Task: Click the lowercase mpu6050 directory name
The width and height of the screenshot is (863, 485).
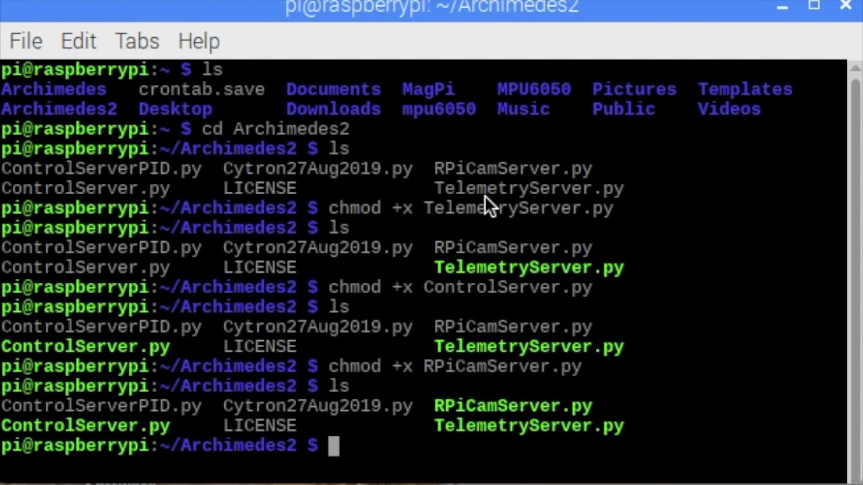Action: point(439,109)
